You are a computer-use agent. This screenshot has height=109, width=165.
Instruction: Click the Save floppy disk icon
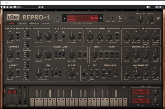(120, 18)
